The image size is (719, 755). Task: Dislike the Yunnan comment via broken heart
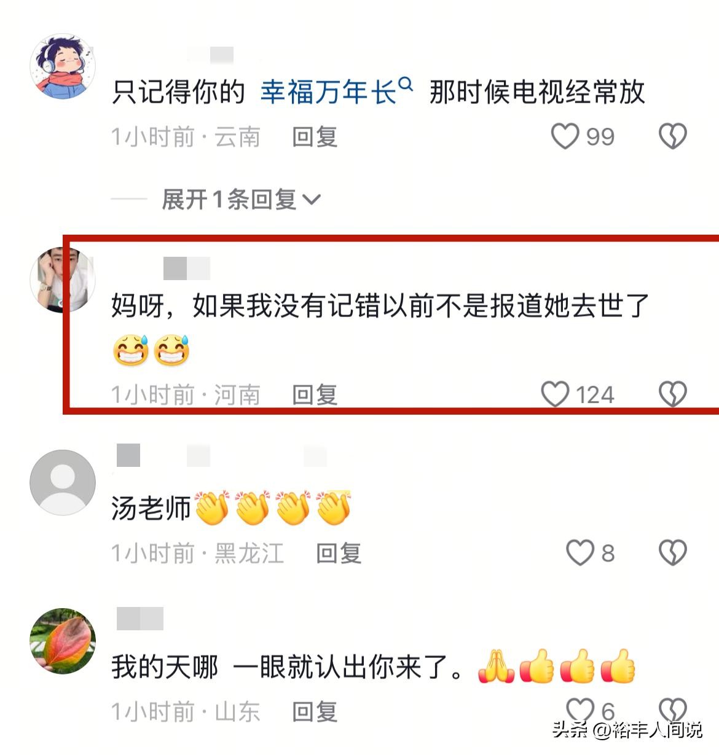(673, 136)
